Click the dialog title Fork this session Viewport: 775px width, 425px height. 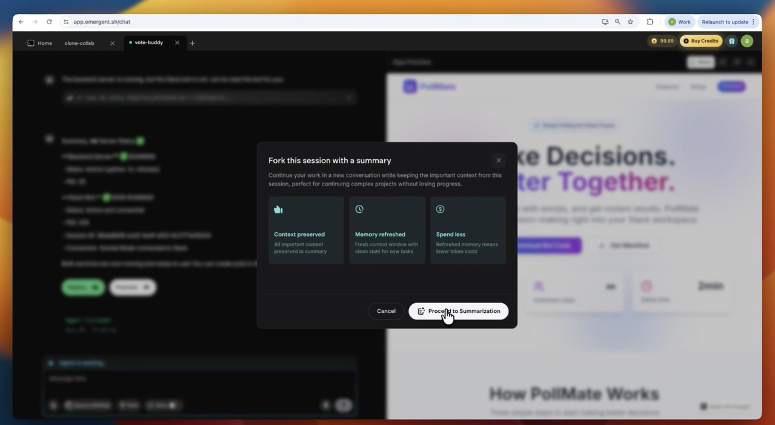click(x=330, y=161)
